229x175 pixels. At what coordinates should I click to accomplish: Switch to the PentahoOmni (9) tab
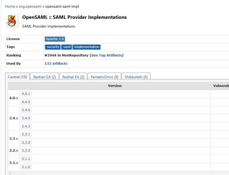104,76
